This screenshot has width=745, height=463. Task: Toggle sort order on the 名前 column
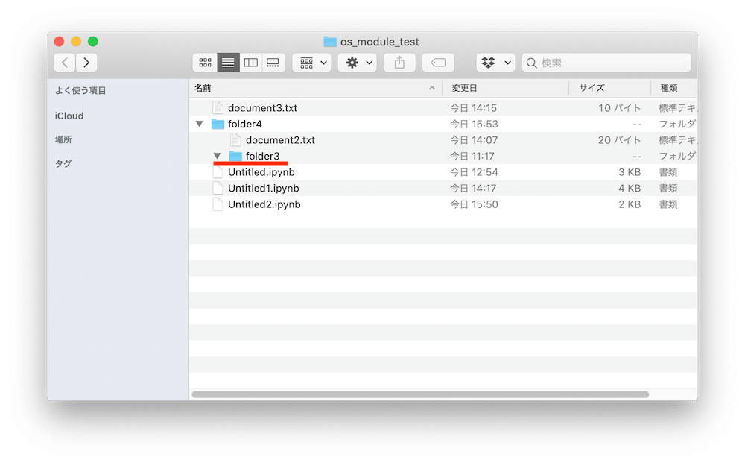[x=202, y=87]
